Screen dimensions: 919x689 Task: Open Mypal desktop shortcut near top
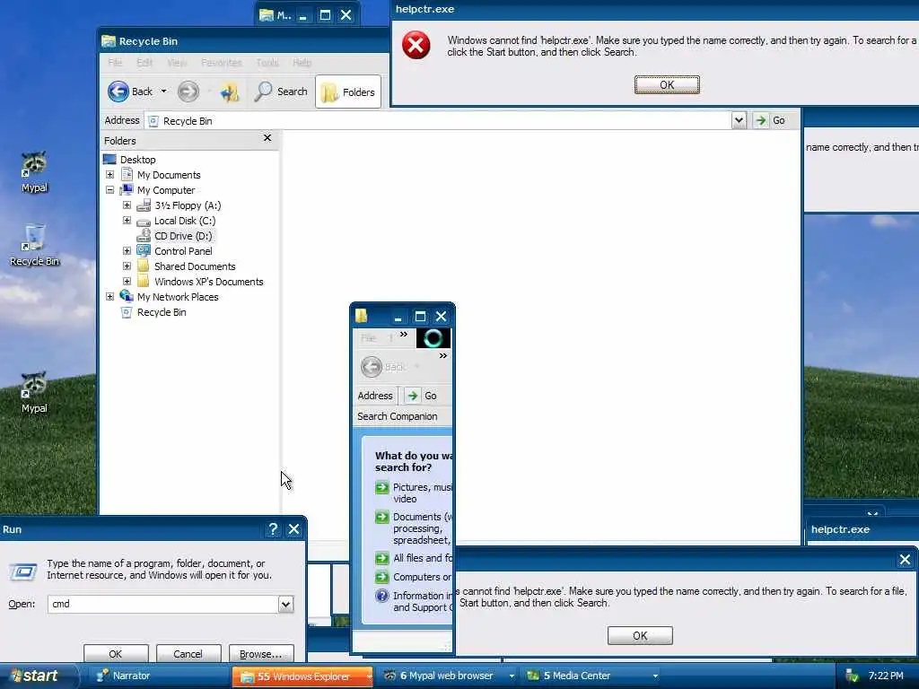point(34,172)
